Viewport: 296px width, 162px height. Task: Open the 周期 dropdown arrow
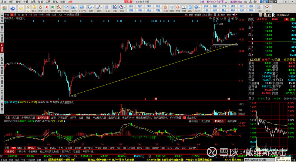click(94, 7)
